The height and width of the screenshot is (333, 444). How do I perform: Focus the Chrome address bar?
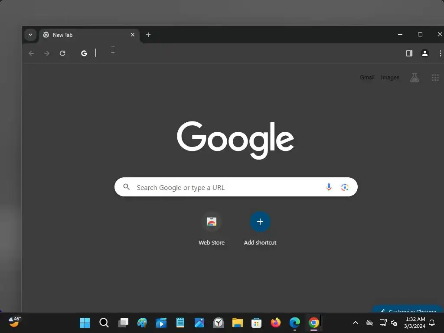coord(238,53)
